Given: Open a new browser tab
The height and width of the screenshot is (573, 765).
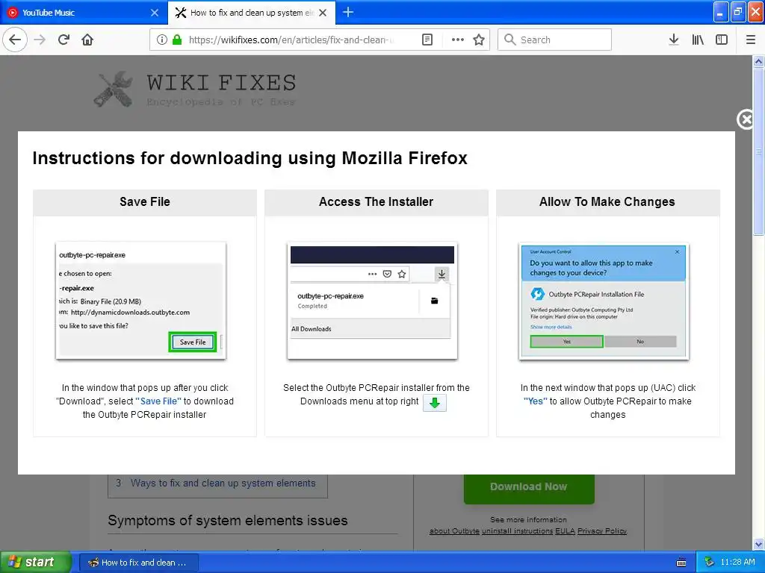Looking at the screenshot, I should 348,12.
